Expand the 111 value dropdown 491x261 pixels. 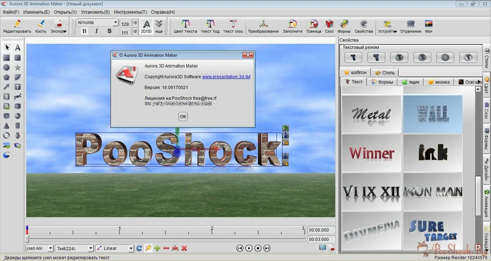135,32
